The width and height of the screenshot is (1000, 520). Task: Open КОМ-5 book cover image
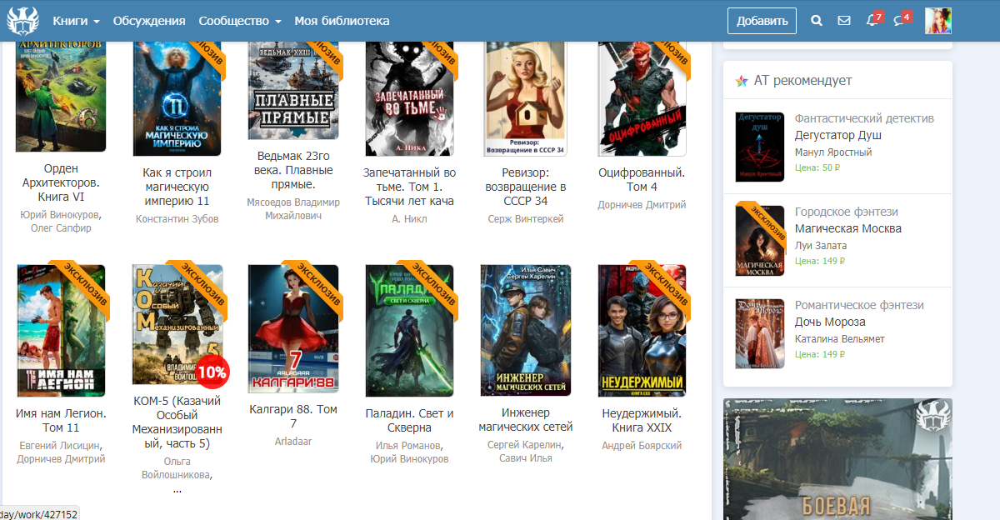coord(177,325)
